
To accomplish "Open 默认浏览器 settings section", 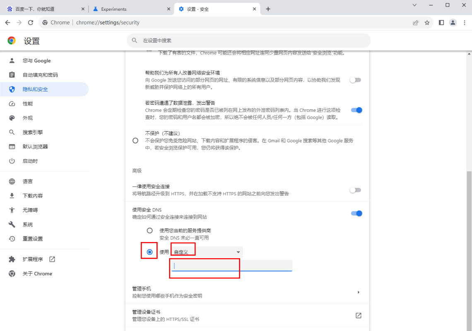I will pyautogui.click(x=45, y=146).
